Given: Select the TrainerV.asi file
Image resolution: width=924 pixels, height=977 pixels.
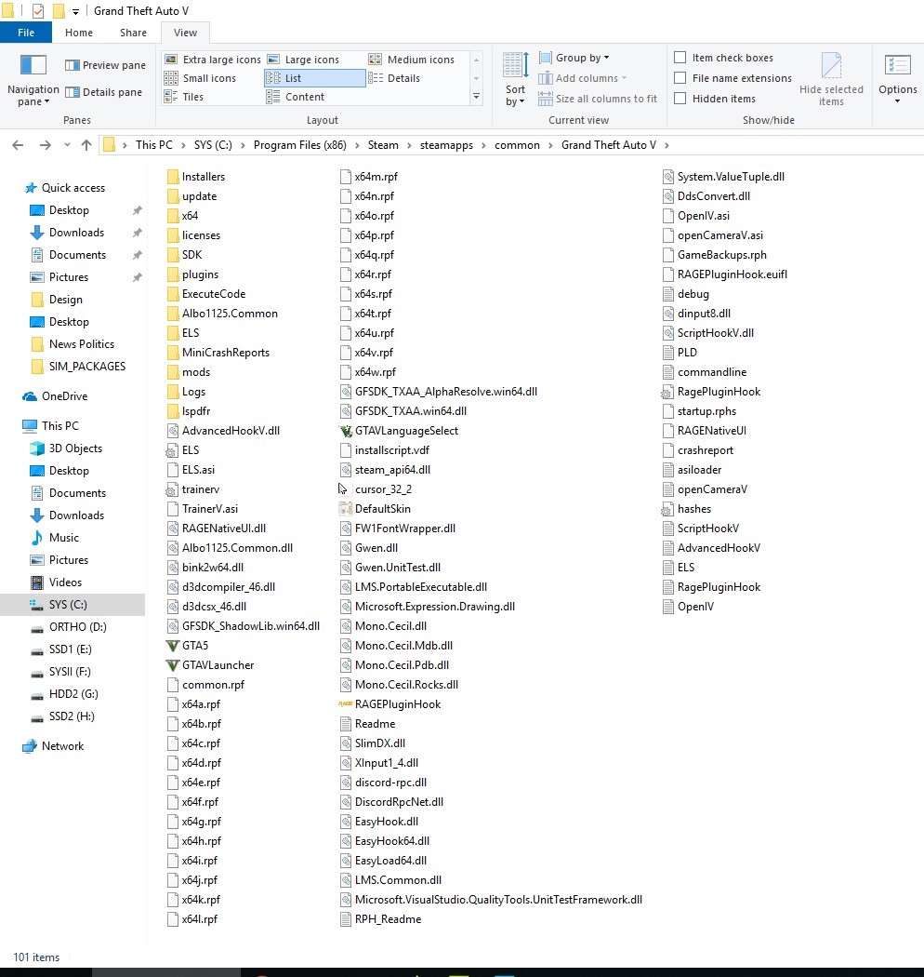Looking at the screenshot, I should point(203,509).
